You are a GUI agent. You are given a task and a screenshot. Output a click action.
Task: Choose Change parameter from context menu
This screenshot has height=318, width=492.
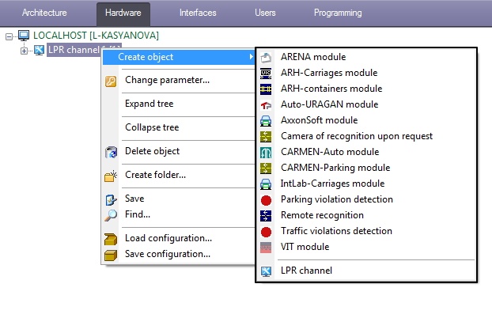point(167,80)
